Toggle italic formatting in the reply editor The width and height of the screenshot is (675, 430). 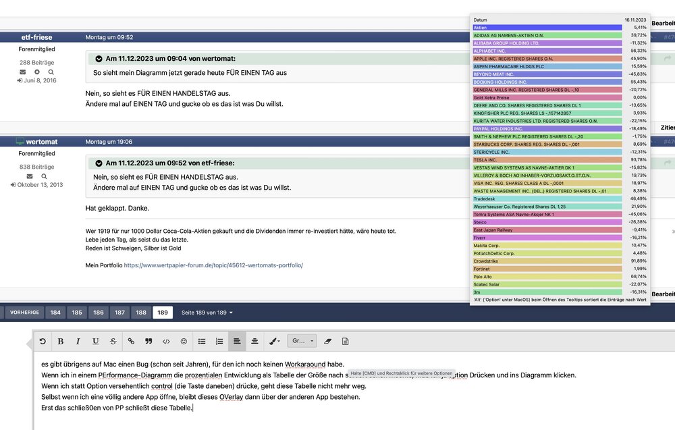[x=78, y=342]
